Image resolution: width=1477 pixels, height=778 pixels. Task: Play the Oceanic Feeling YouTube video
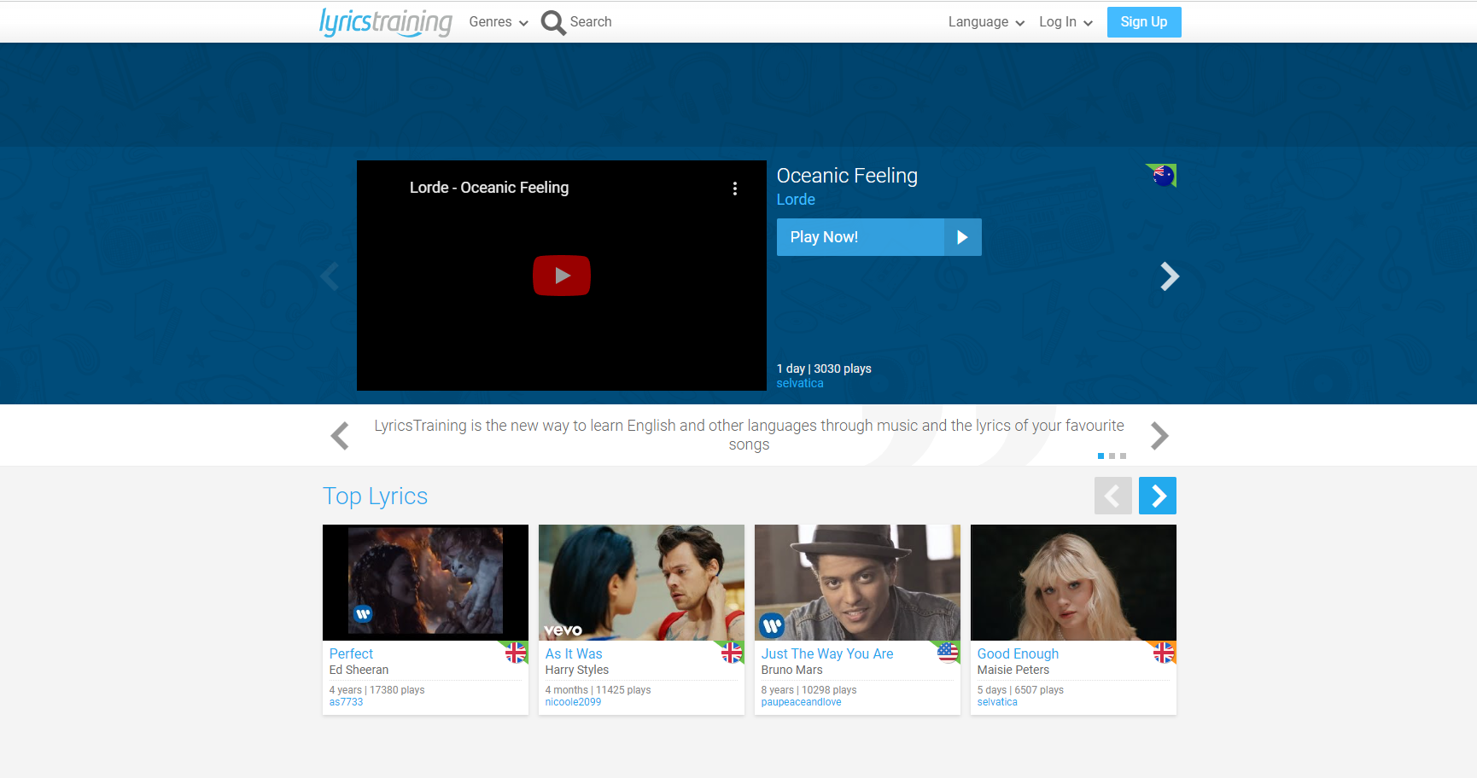coord(561,276)
